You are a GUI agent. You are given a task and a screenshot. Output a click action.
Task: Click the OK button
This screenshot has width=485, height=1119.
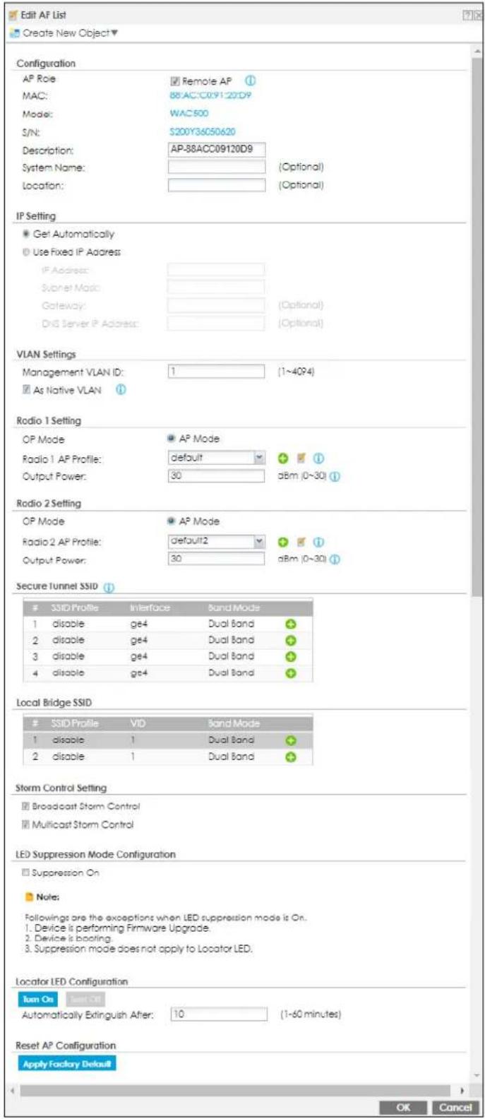click(x=403, y=1107)
